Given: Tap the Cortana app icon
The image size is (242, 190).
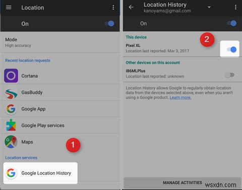Looking at the screenshot, I should pyautogui.click(x=11, y=75).
